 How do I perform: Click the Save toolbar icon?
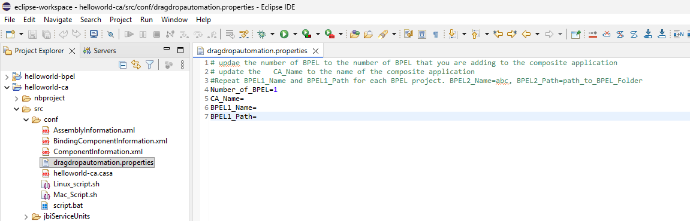coord(32,34)
